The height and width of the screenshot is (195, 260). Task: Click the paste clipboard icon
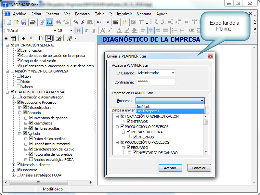(90, 22)
